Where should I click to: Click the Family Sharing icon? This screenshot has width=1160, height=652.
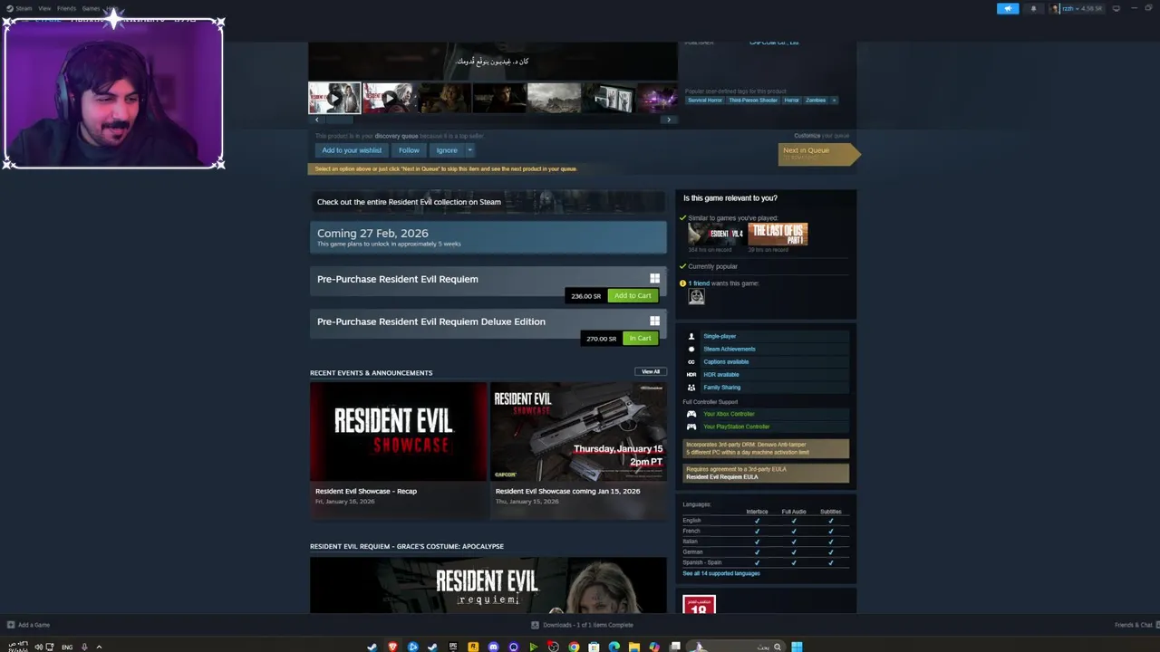coord(691,387)
